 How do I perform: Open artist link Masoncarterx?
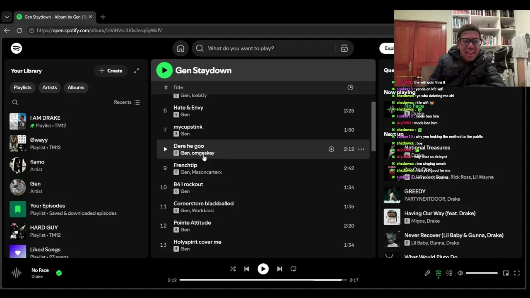tap(207, 172)
